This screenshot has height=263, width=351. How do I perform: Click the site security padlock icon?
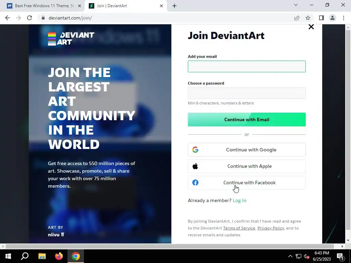(x=43, y=18)
